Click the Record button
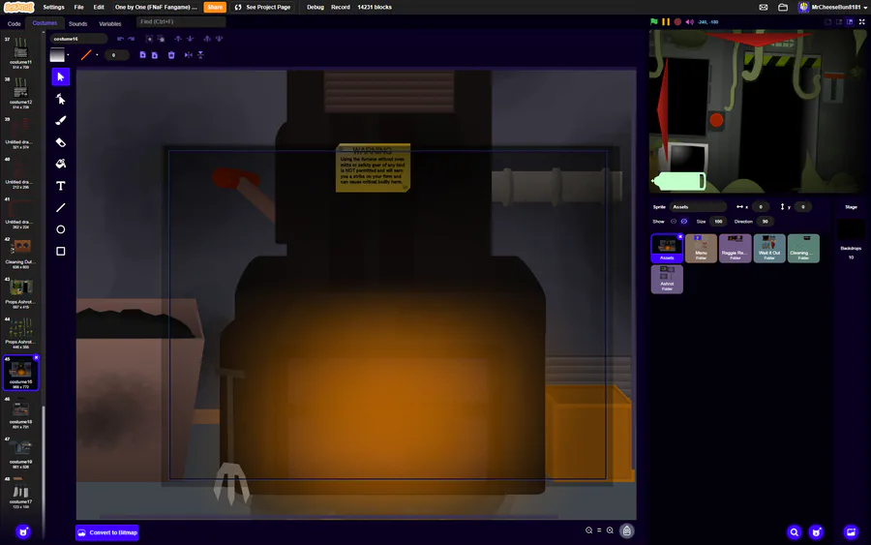Viewport: 871px width, 545px height. tap(341, 7)
